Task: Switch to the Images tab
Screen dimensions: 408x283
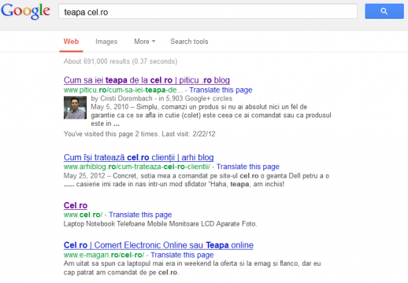Action: (x=106, y=42)
